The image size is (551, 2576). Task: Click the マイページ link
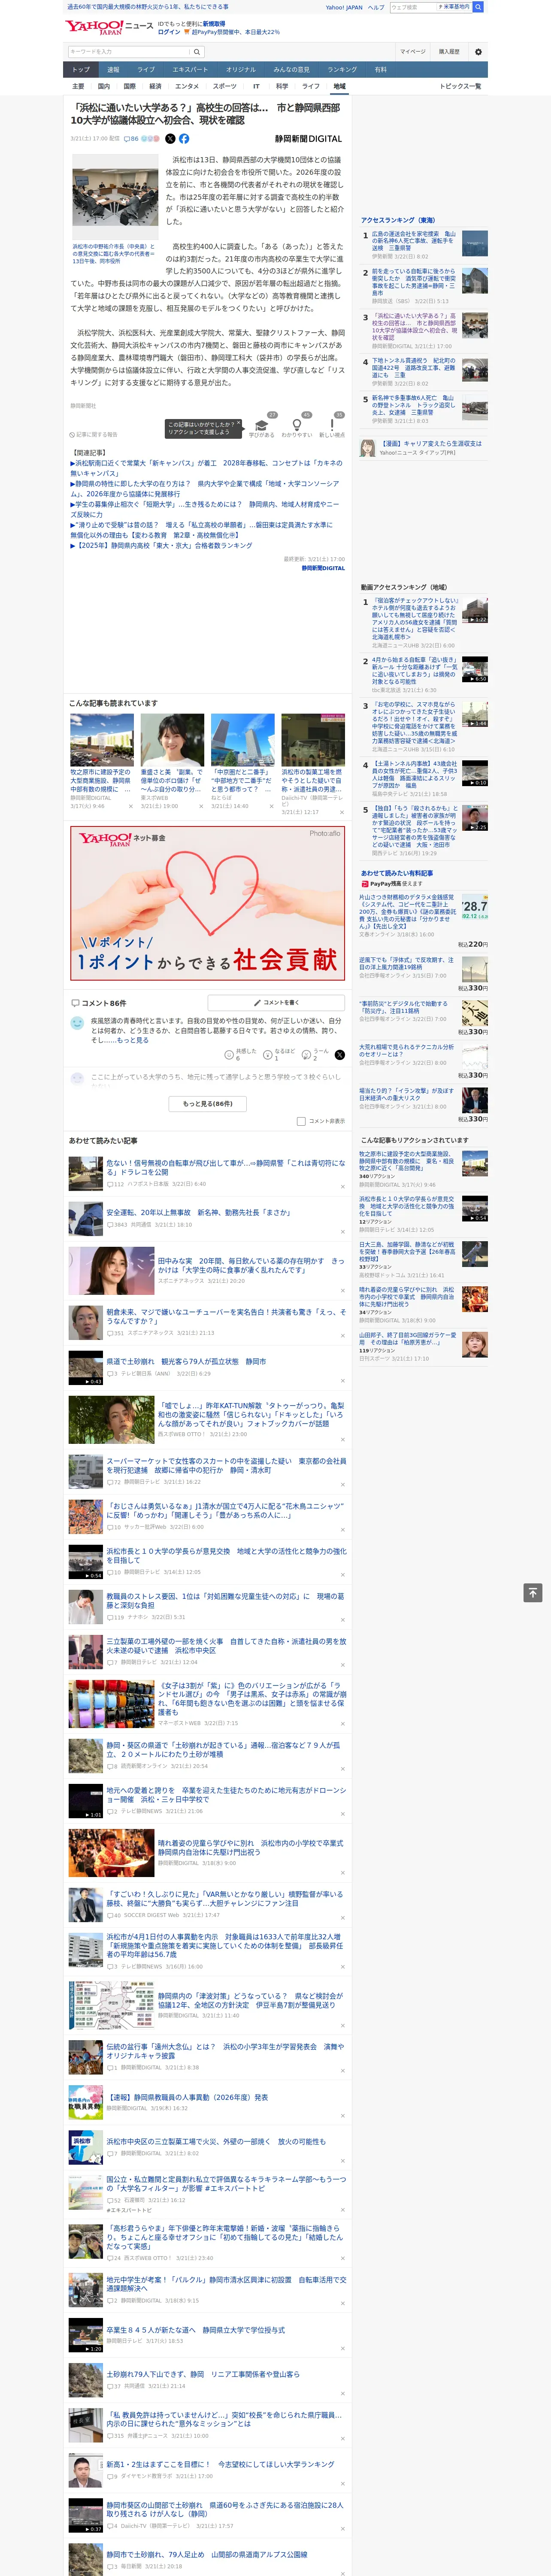[412, 51]
